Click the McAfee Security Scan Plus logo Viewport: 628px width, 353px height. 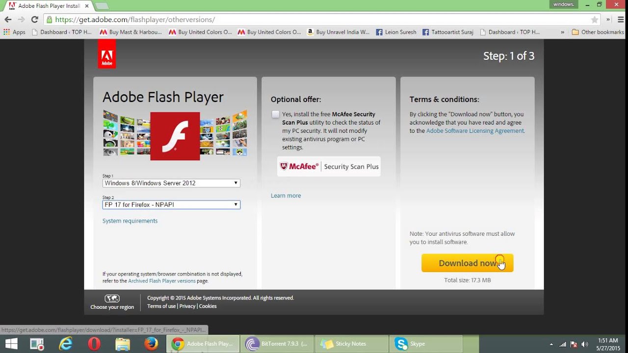coord(329,166)
